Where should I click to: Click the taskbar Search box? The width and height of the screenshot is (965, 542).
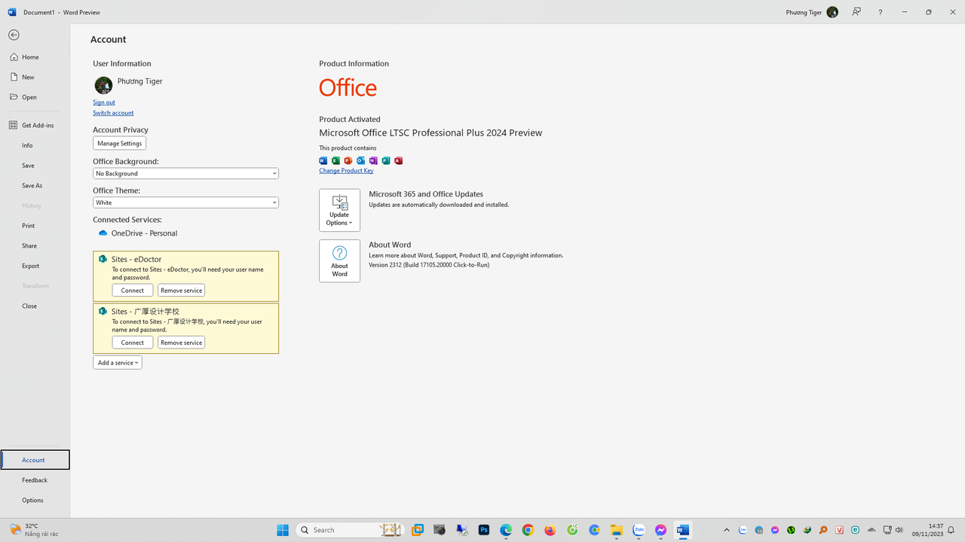point(351,530)
